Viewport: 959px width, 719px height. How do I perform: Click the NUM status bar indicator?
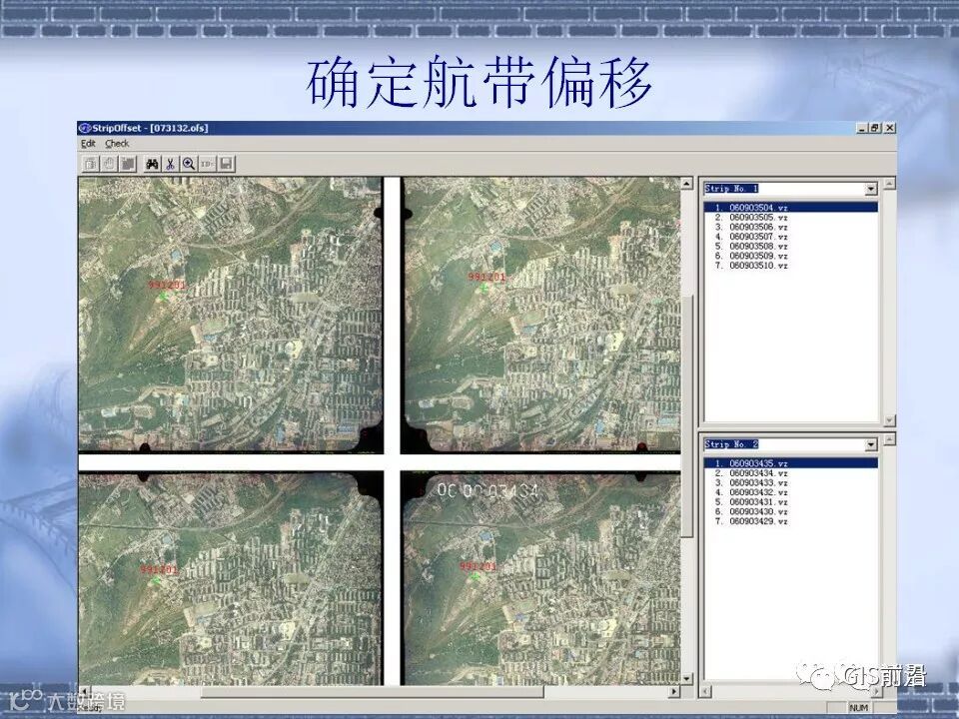tap(859, 707)
